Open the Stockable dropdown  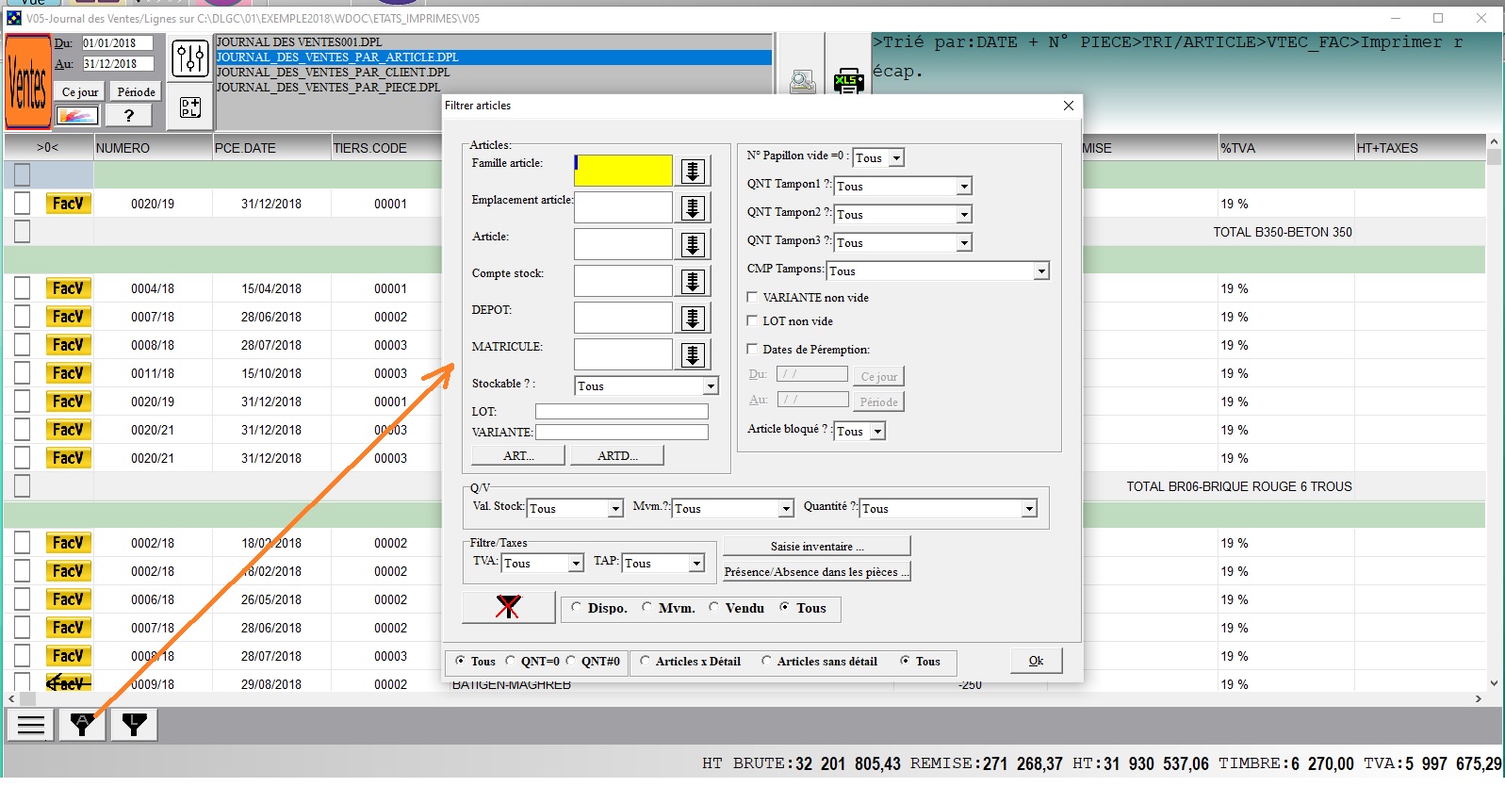711,386
